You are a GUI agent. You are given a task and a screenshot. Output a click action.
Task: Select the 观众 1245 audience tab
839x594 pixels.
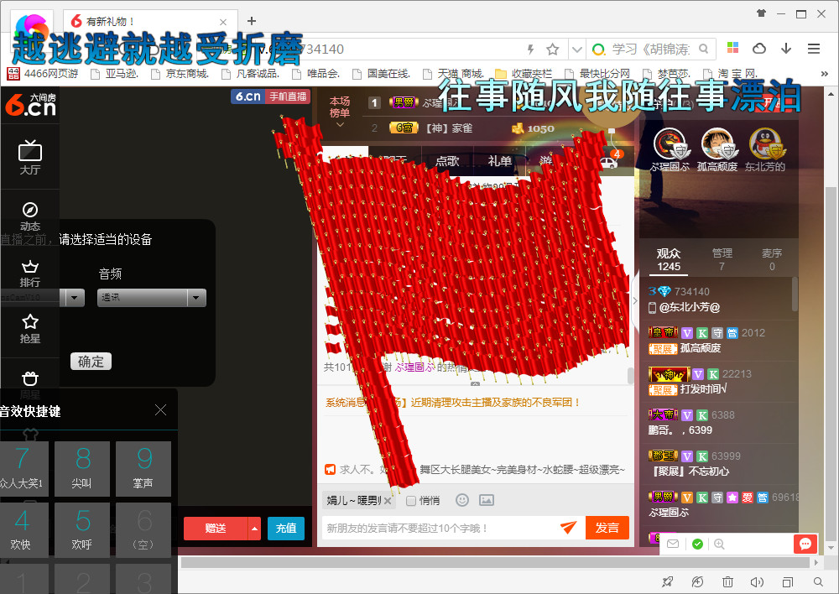pos(669,259)
